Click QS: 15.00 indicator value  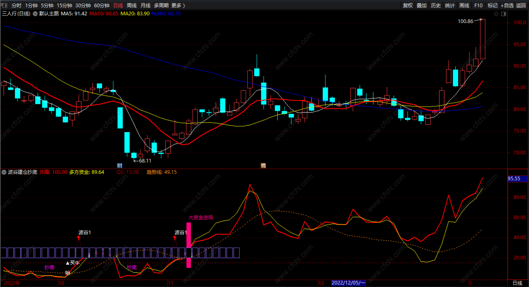tap(128, 172)
